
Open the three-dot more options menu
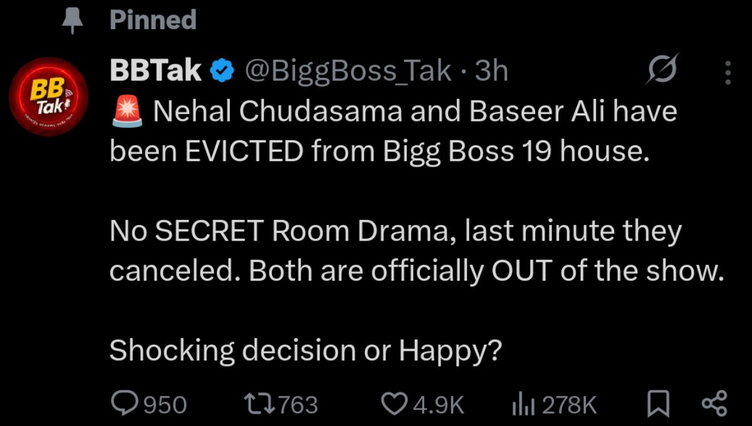tap(728, 73)
